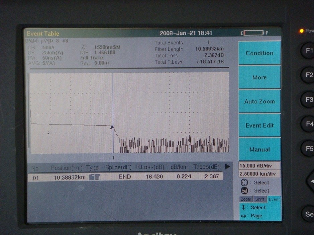Select the Zoom tab
The height and width of the screenshot is (235, 314).
(246, 199)
